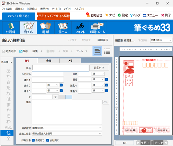The image size is (173, 146).
Task: Toggle the 連名2 checkbox
Action: coord(61,85)
